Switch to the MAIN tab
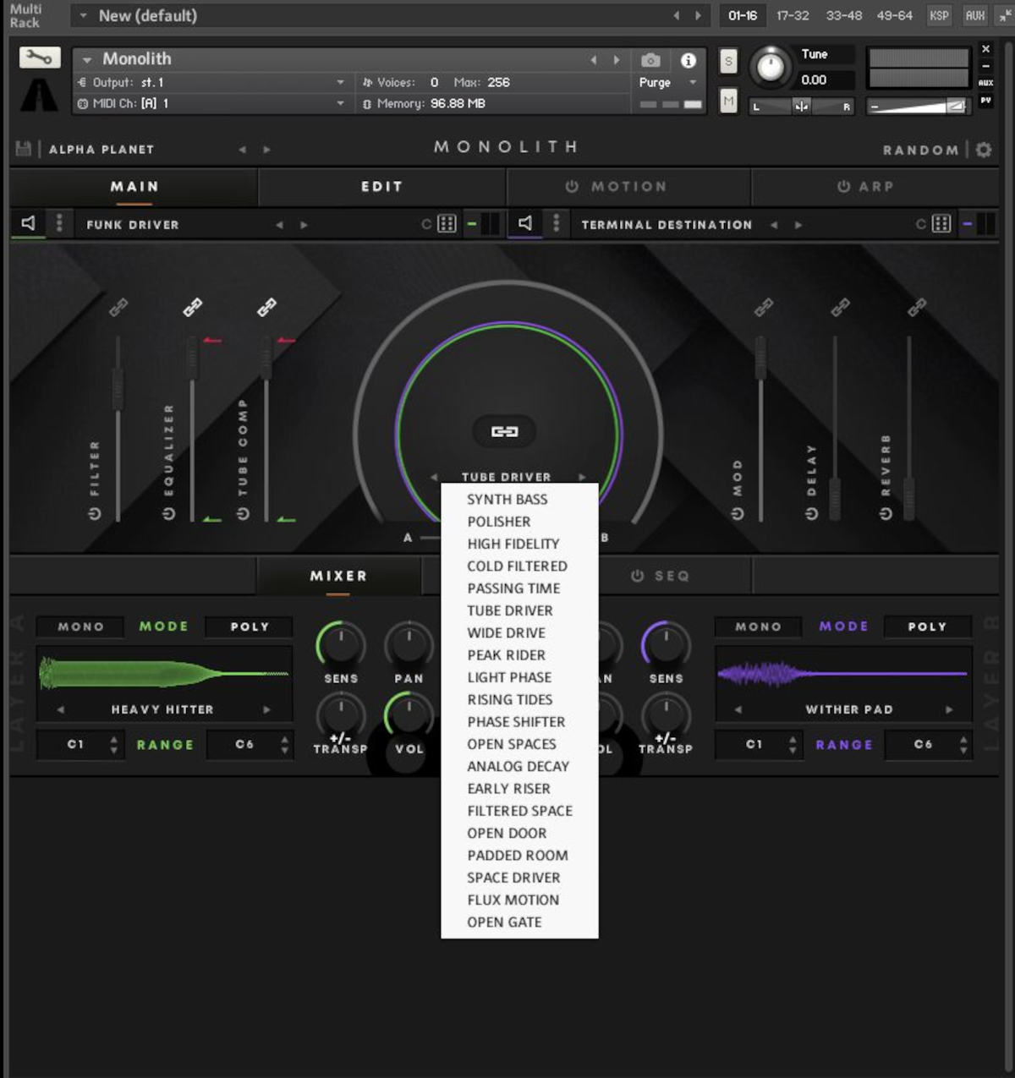Image resolution: width=1015 pixels, height=1078 pixels. (x=134, y=187)
